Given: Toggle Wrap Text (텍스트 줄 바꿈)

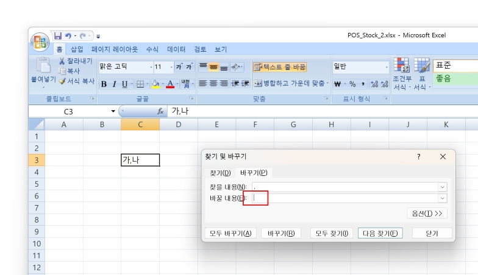Looking at the screenshot, I should [x=279, y=67].
